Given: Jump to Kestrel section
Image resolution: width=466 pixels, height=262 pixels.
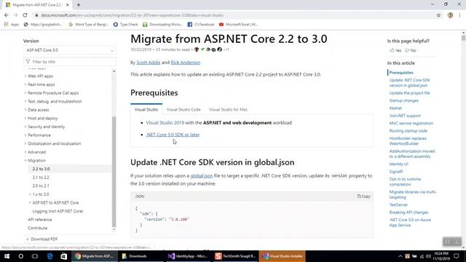Looking at the screenshot, I should (x=395, y=108).
